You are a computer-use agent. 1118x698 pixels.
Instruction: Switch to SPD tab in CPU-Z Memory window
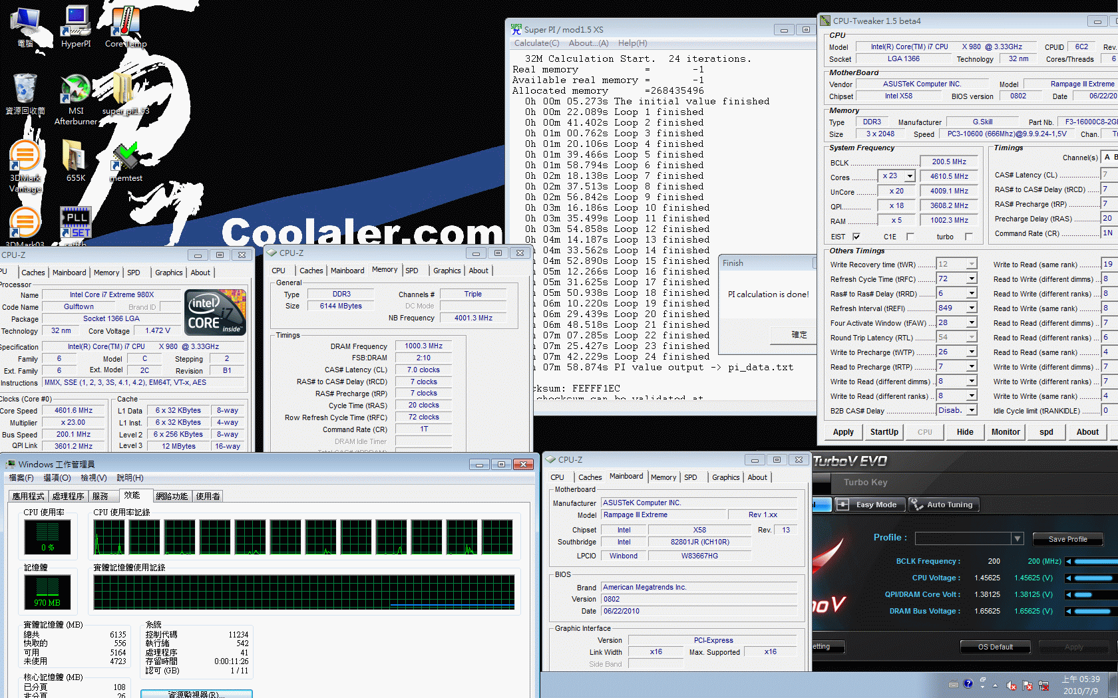[x=412, y=271]
